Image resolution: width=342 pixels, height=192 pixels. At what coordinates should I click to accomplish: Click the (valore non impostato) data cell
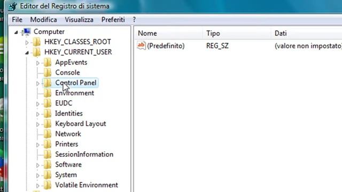pyautogui.click(x=308, y=46)
